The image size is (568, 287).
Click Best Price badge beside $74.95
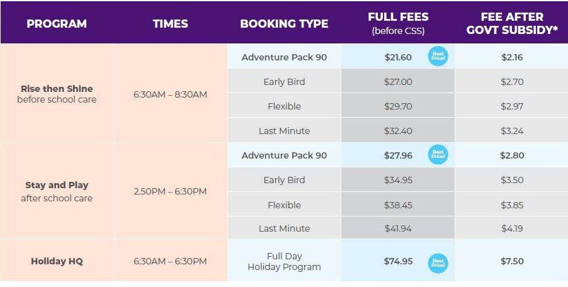438,261
